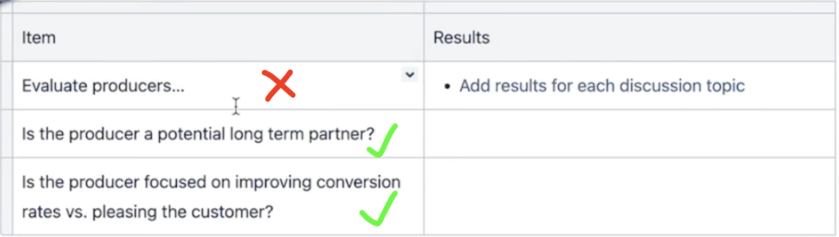Click green checkmark beside long term partner question
The width and height of the screenshot is (839, 237).
pyautogui.click(x=382, y=141)
